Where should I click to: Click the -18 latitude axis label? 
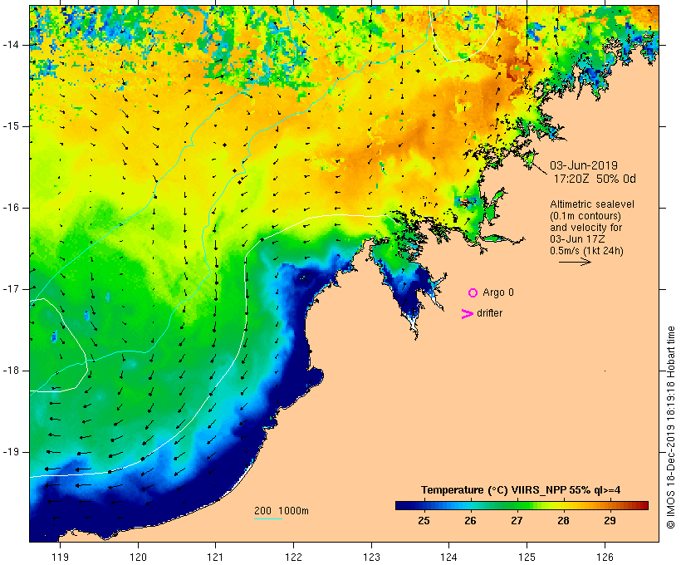pos(11,371)
